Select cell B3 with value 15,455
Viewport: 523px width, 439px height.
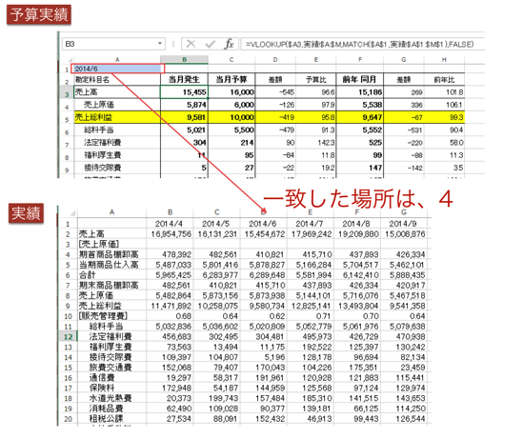184,92
